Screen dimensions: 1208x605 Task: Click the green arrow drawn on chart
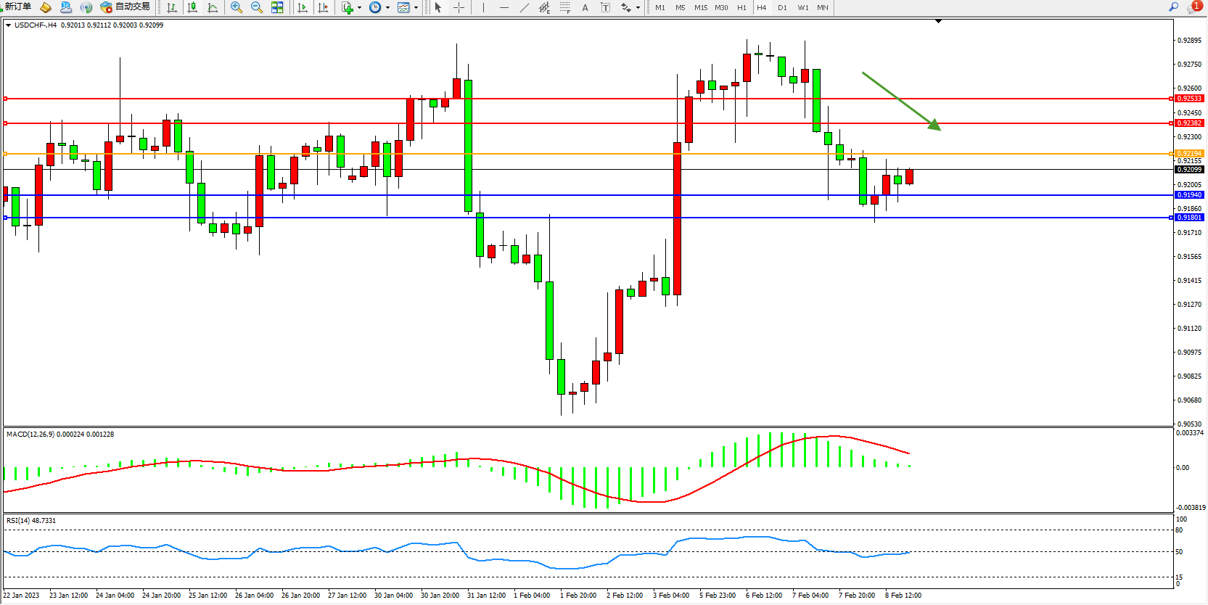(x=901, y=101)
